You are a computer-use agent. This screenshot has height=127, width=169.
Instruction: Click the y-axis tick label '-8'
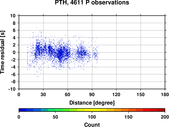[13, 82]
